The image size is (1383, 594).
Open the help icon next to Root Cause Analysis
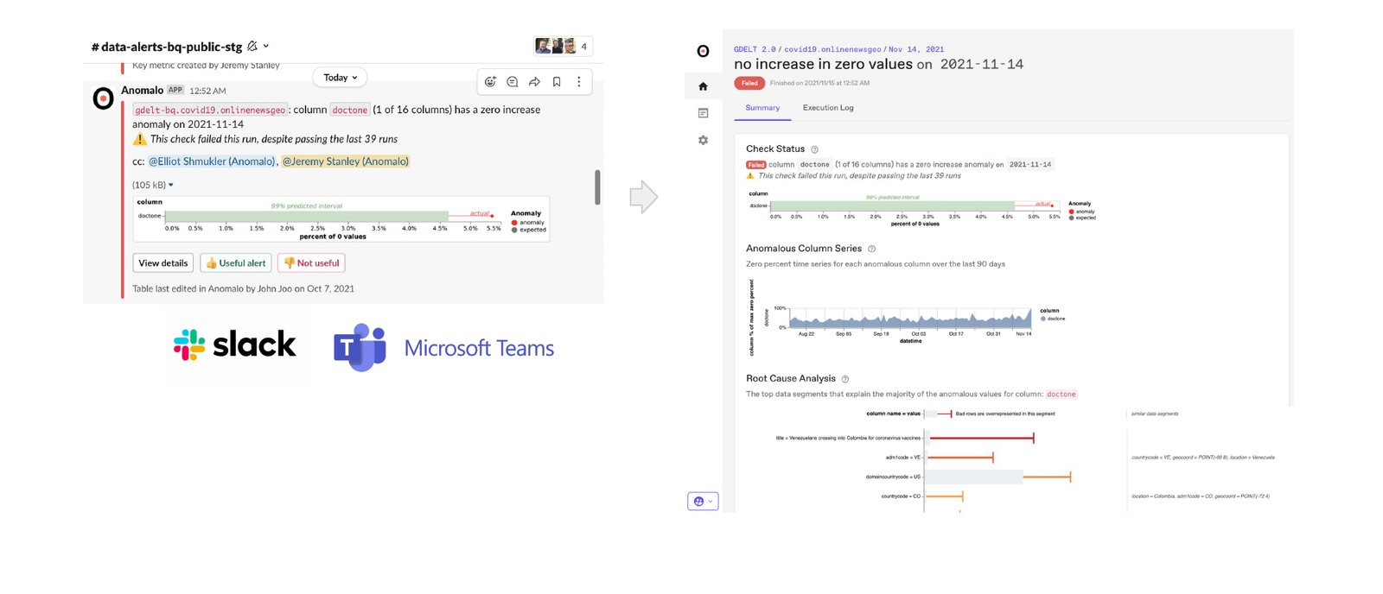tap(845, 379)
